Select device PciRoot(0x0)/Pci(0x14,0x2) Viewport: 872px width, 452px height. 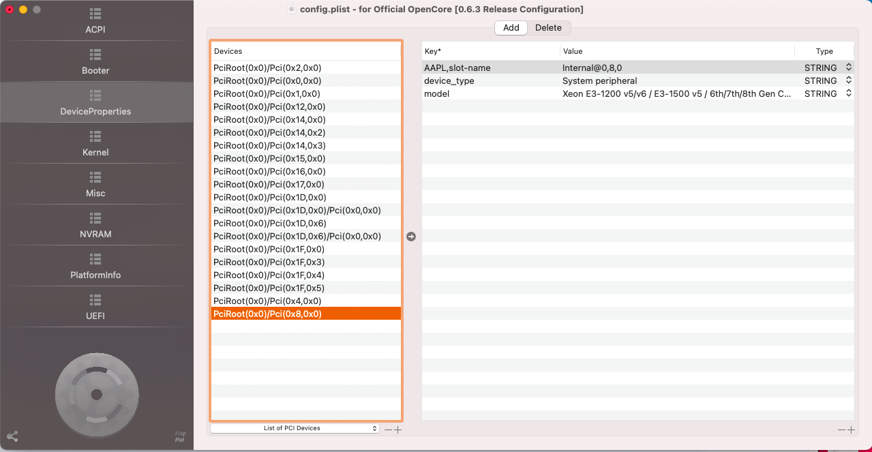(x=306, y=132)
